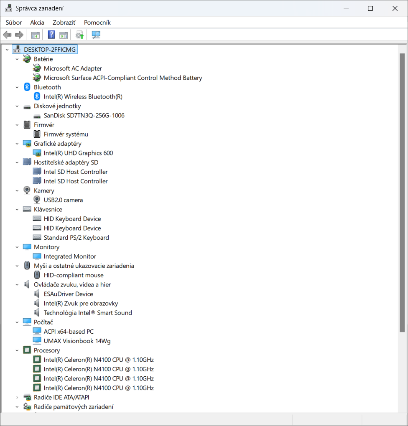Click the back arrow in toolbar
Viewport: 408px width, 426px height.
pyautogui.click(x=7, y=35)
